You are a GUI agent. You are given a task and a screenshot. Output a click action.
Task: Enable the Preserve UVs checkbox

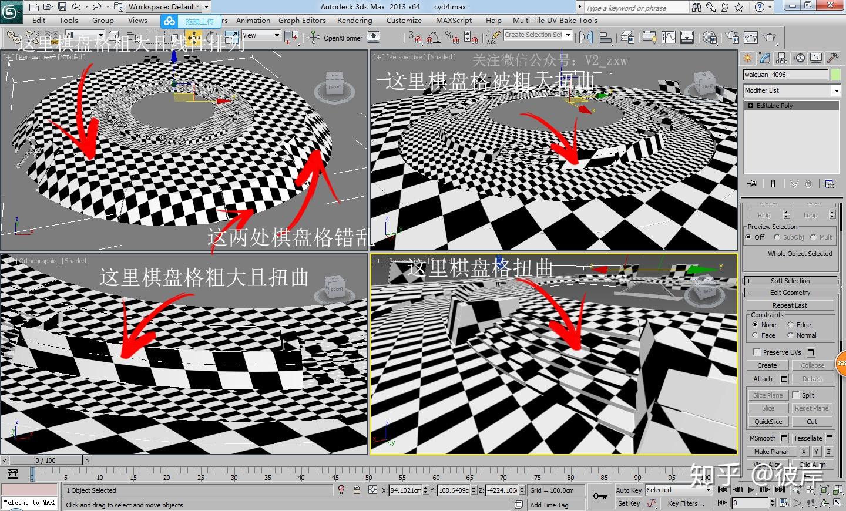pos(757,352)
